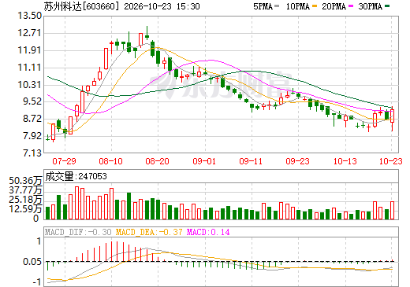Click the green 30PMA legend color dash

[x=387, y=6]
